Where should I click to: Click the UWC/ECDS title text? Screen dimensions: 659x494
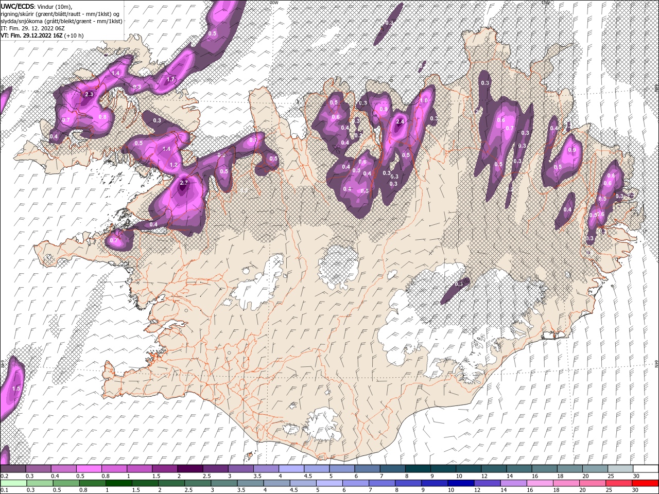click(x=17, y=6)
